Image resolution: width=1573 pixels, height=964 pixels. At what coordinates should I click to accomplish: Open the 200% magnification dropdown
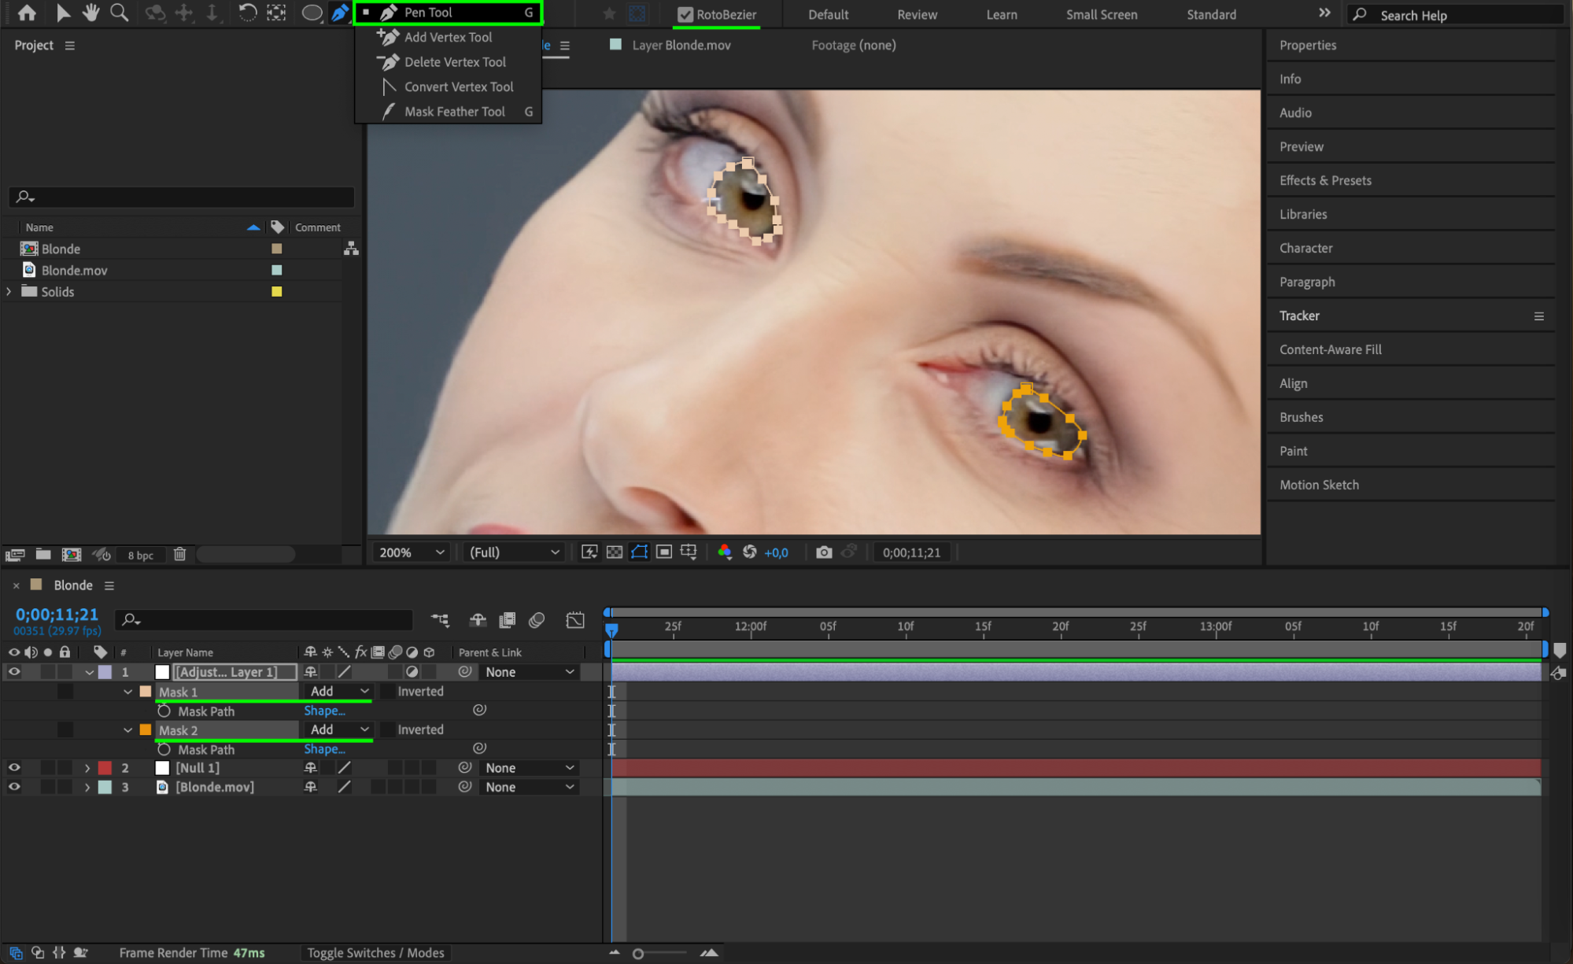pyautogui.click(x=412, y=552)
